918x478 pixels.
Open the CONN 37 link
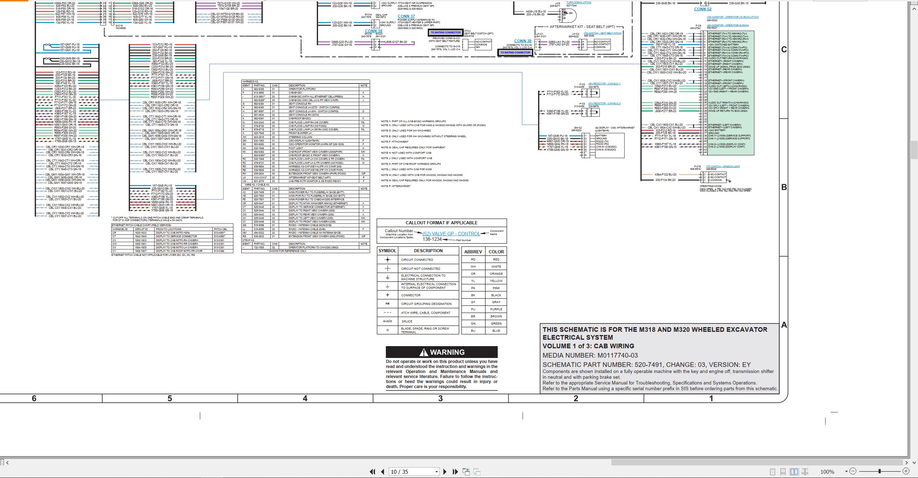(406, 16)
